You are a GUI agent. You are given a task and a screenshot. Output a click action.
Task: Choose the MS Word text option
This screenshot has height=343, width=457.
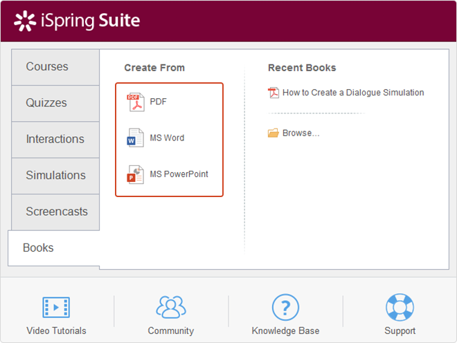pos(167,138)
